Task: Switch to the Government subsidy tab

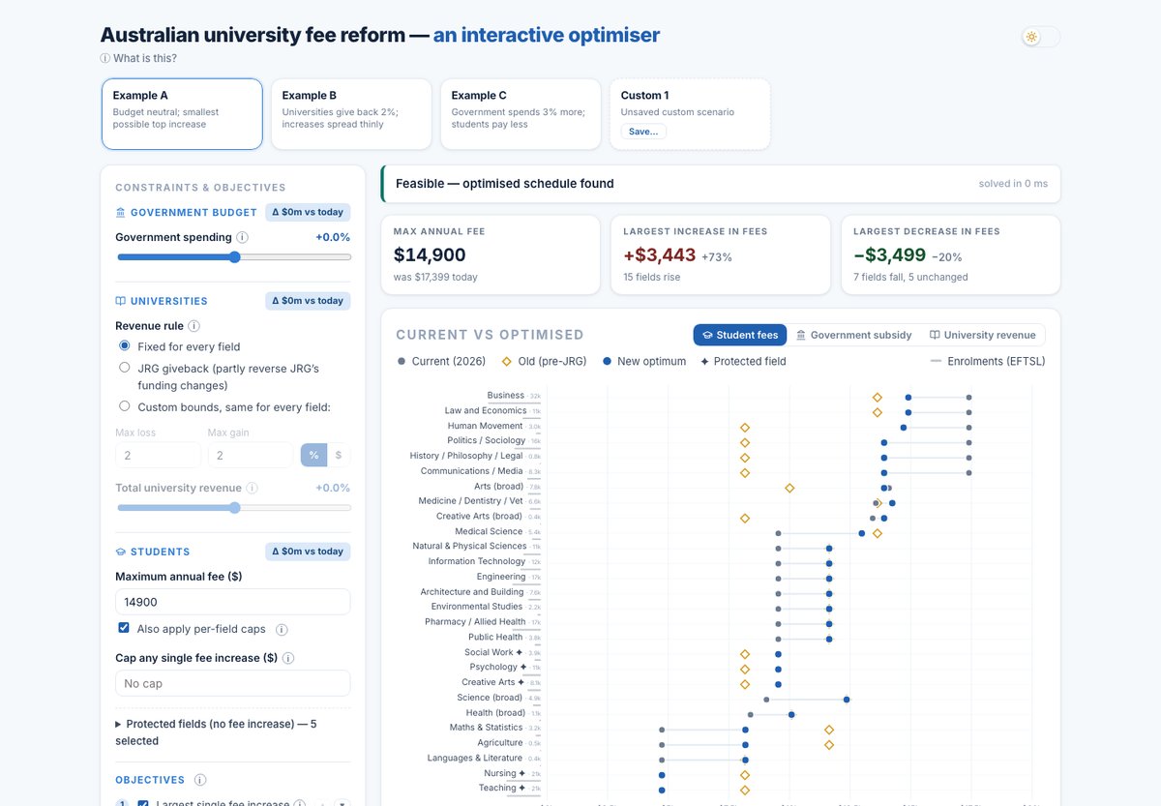Action: [853, 335]
